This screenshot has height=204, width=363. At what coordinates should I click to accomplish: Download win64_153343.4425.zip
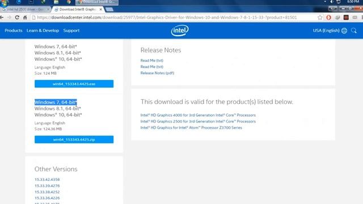[74, 139]
